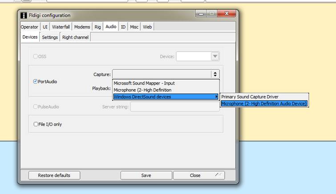Enable the PortAudio checkbox
Screen dimensions: 336x194
click(x=36, y=82)
